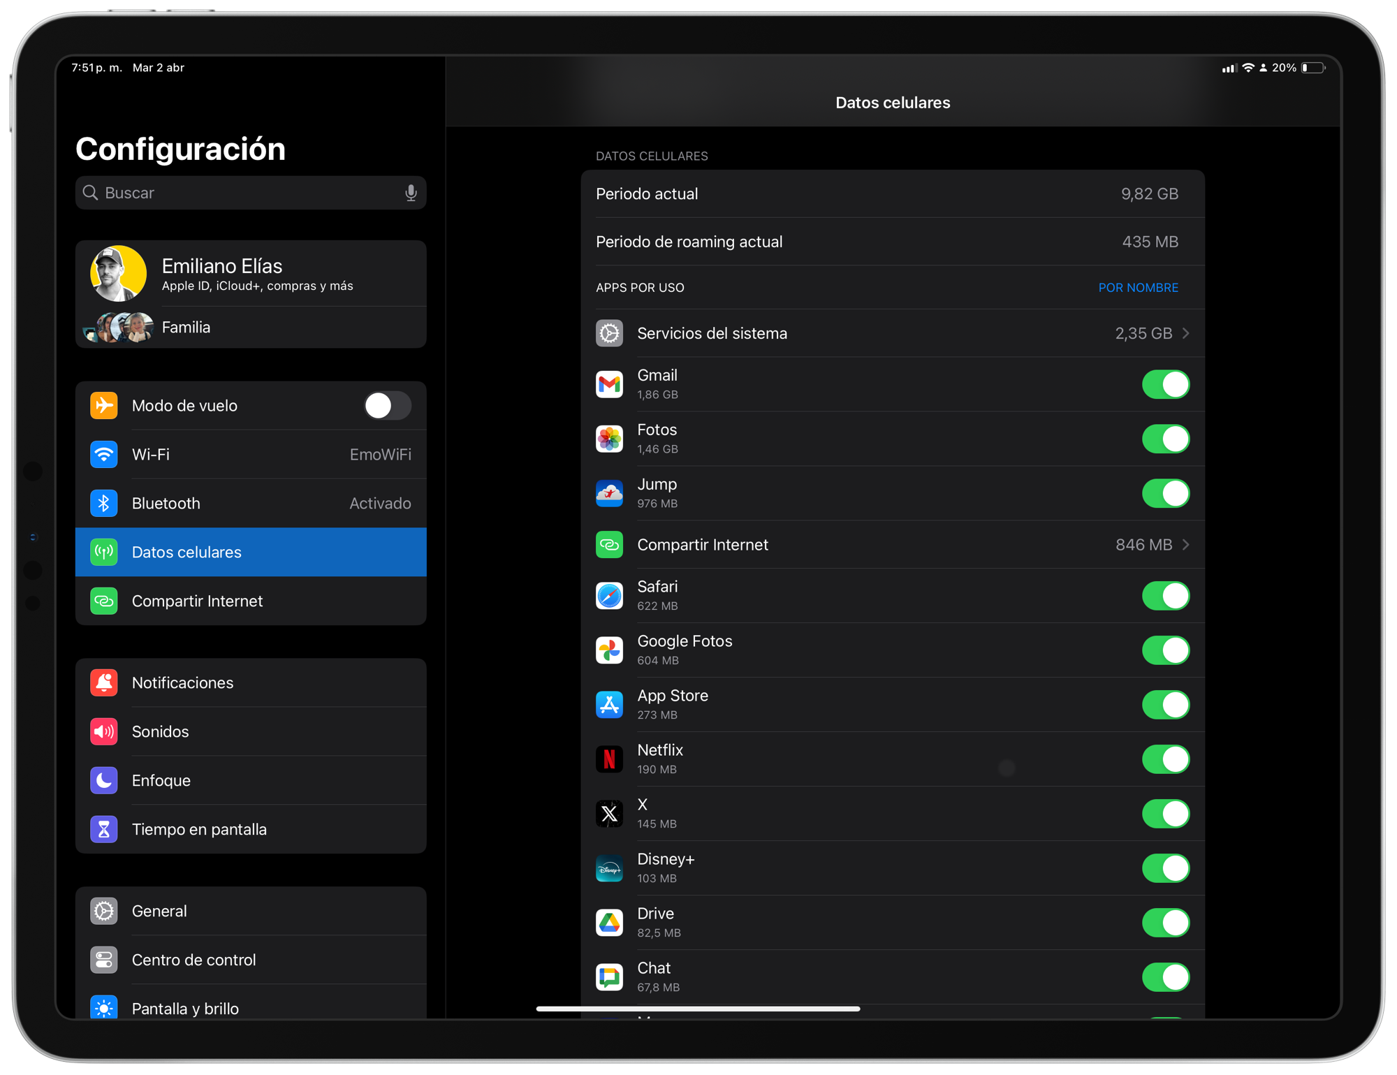Tap the App Store icon
This screenshot has width=1397, height=1075.
tap(609, 705)
